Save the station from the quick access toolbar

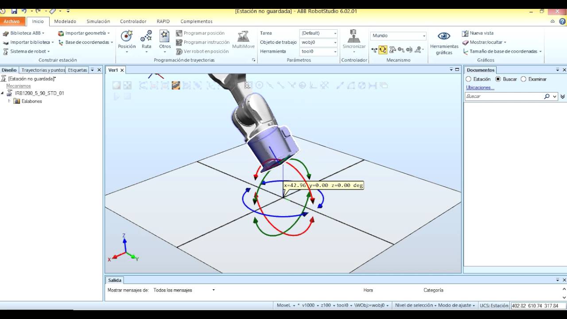14,11
